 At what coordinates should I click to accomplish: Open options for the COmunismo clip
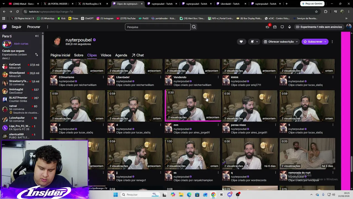point(103,77)
